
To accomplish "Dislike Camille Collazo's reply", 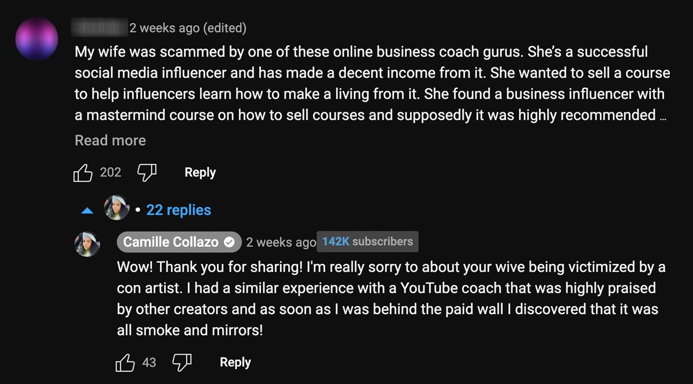I will click(x=182, y=363).
